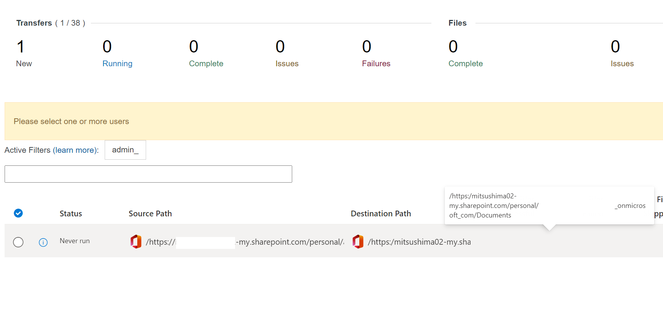Remove the admin_ active filter tag

point(125,150)
